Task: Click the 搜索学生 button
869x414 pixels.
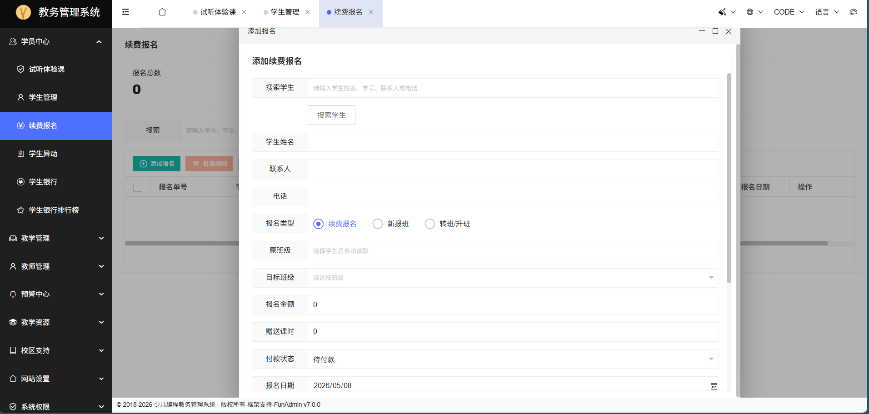Action: [331, 115]
